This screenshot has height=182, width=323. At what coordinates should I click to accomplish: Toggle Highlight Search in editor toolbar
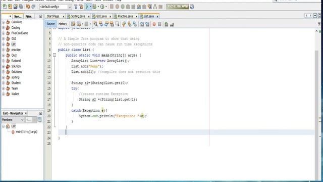click(x=112, y=24)
